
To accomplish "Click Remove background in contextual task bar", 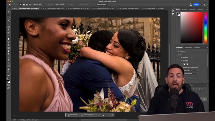I will 88,115.
